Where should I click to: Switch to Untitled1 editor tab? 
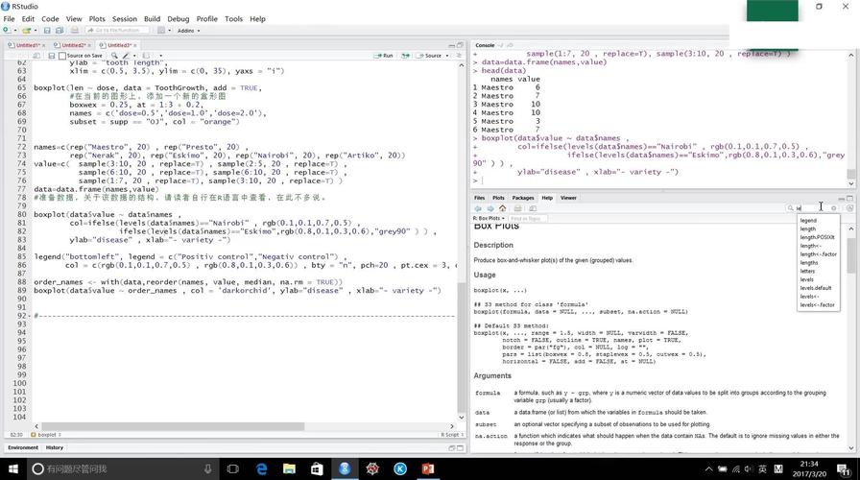[x=27, y=45]
